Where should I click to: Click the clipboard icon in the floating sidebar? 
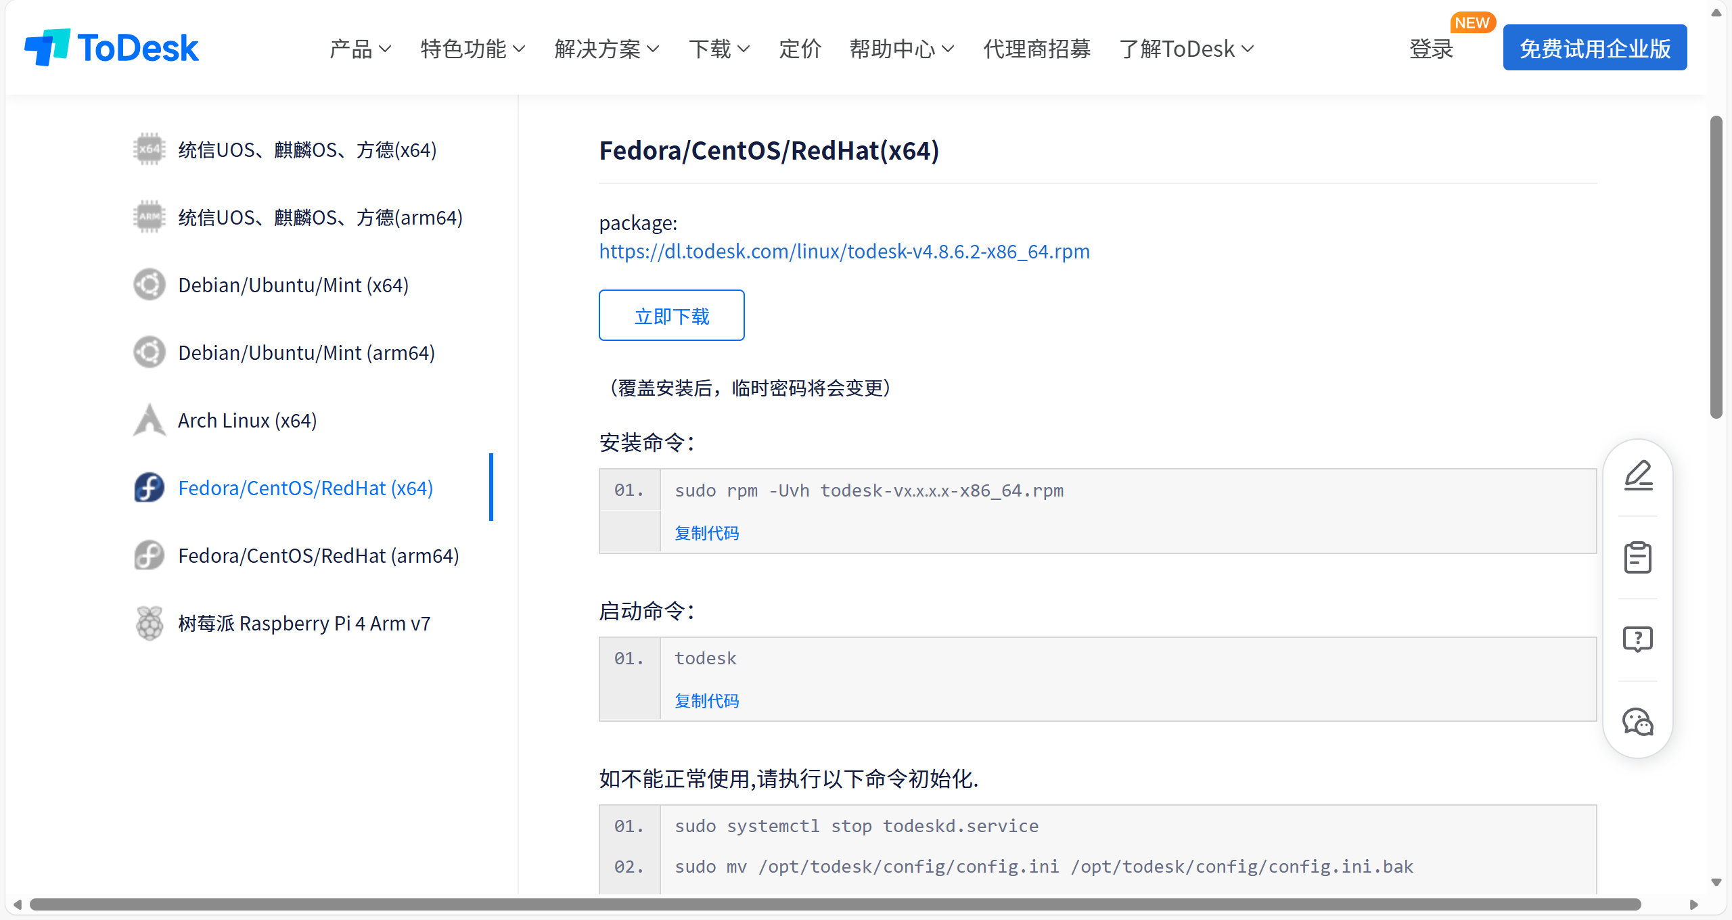tap(1638, 557)
